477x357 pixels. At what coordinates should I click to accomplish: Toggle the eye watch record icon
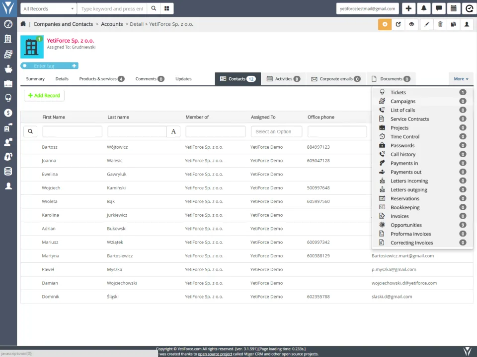(x=411, y=24)
